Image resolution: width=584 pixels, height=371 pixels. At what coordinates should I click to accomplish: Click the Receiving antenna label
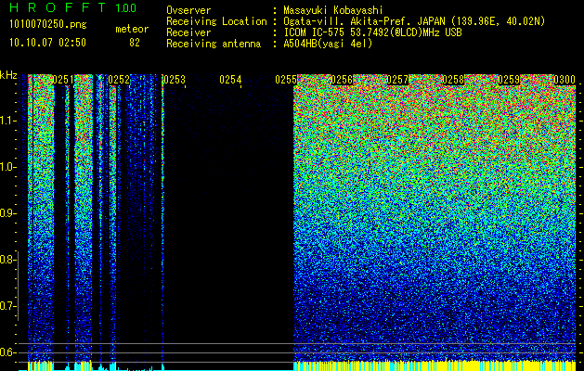(214, 44)
